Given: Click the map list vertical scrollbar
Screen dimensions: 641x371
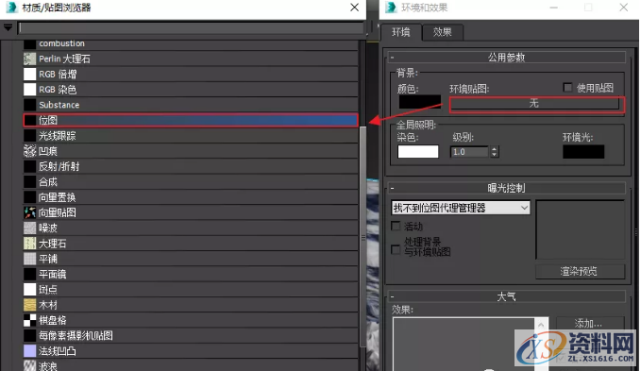Looking at the screenshot, I should click(363, 237).
